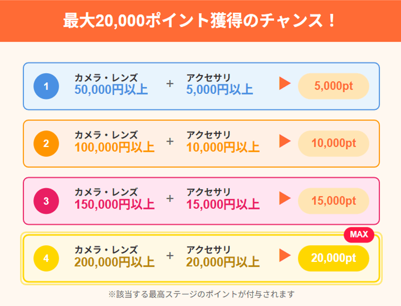This screenshot has height=306, width=401.
Task: Click the blue stage 1 circle badge
Action: point(46,86)
